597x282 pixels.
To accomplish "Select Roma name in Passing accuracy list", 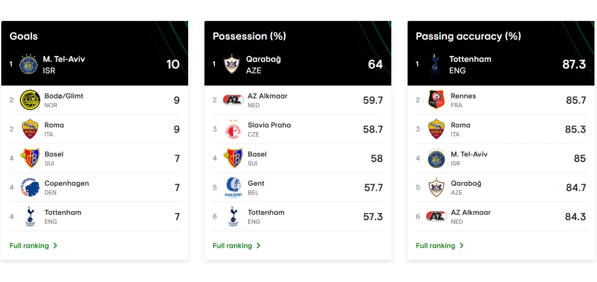I will pos(461,125).
